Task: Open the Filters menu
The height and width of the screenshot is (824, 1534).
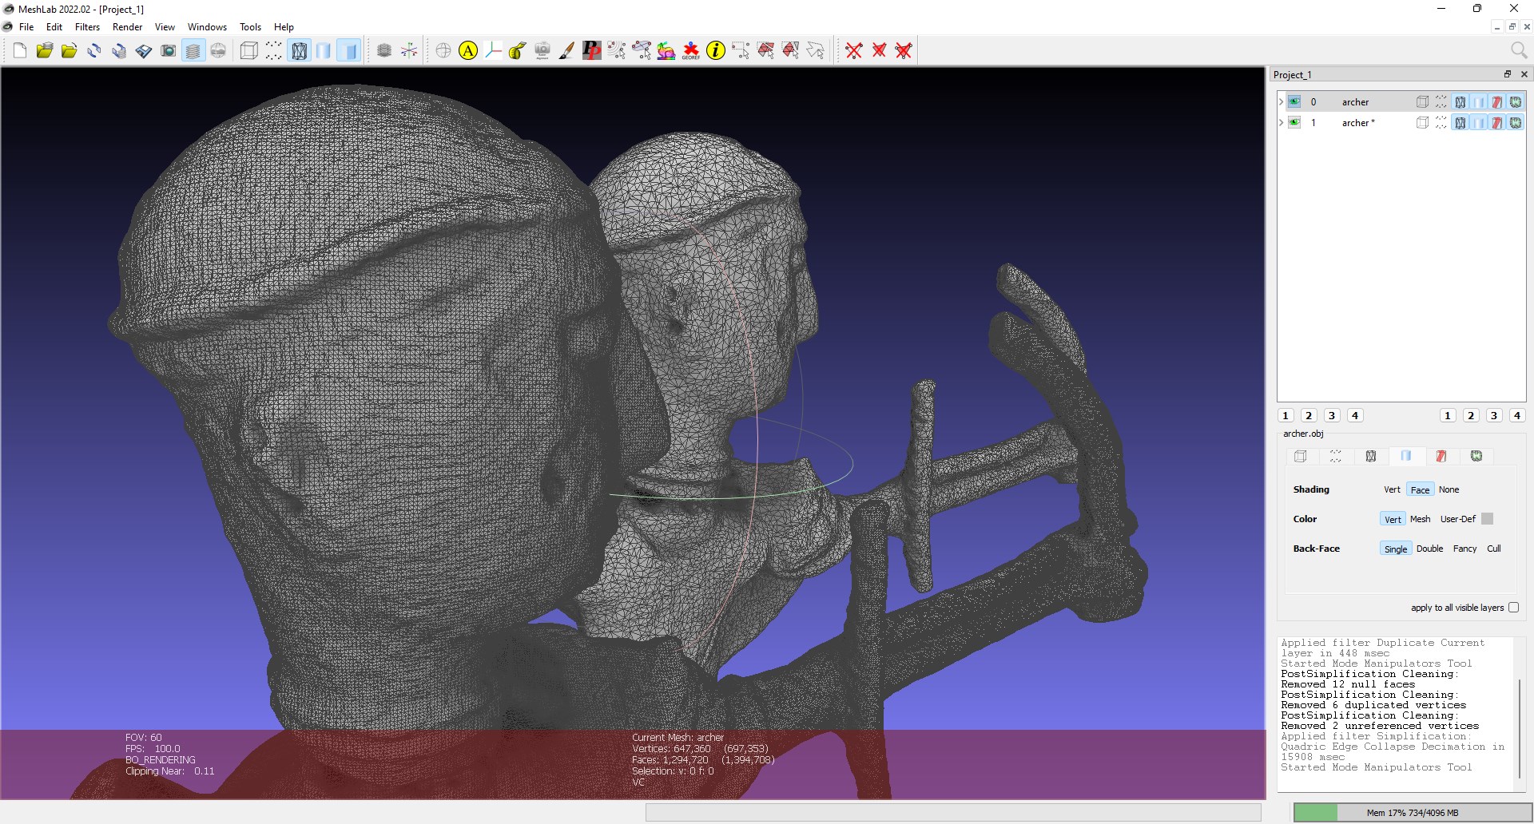Action: [87, 26]
